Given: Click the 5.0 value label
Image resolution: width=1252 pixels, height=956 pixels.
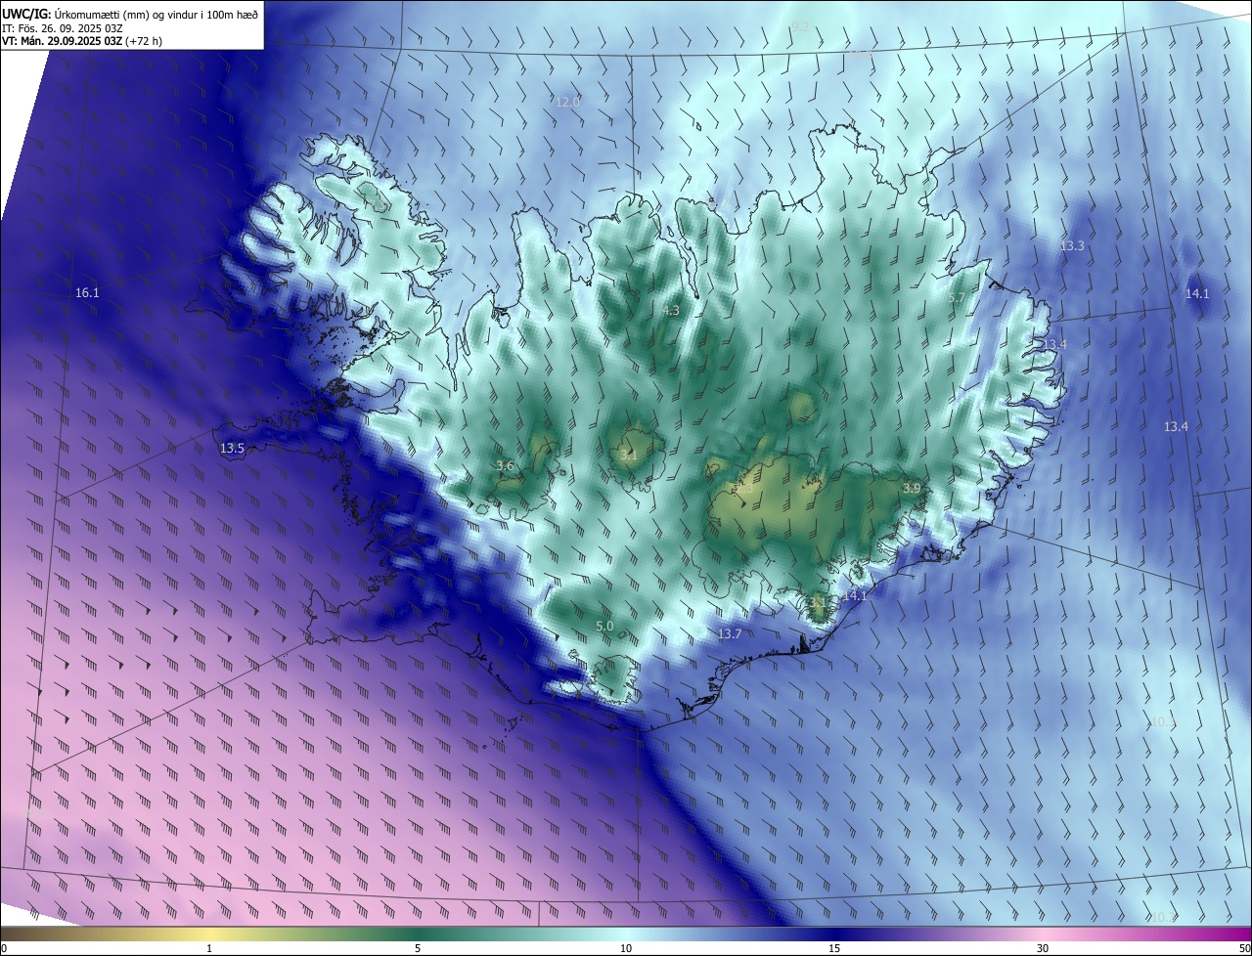Looking at the screenshot, I should pos(604,626).
